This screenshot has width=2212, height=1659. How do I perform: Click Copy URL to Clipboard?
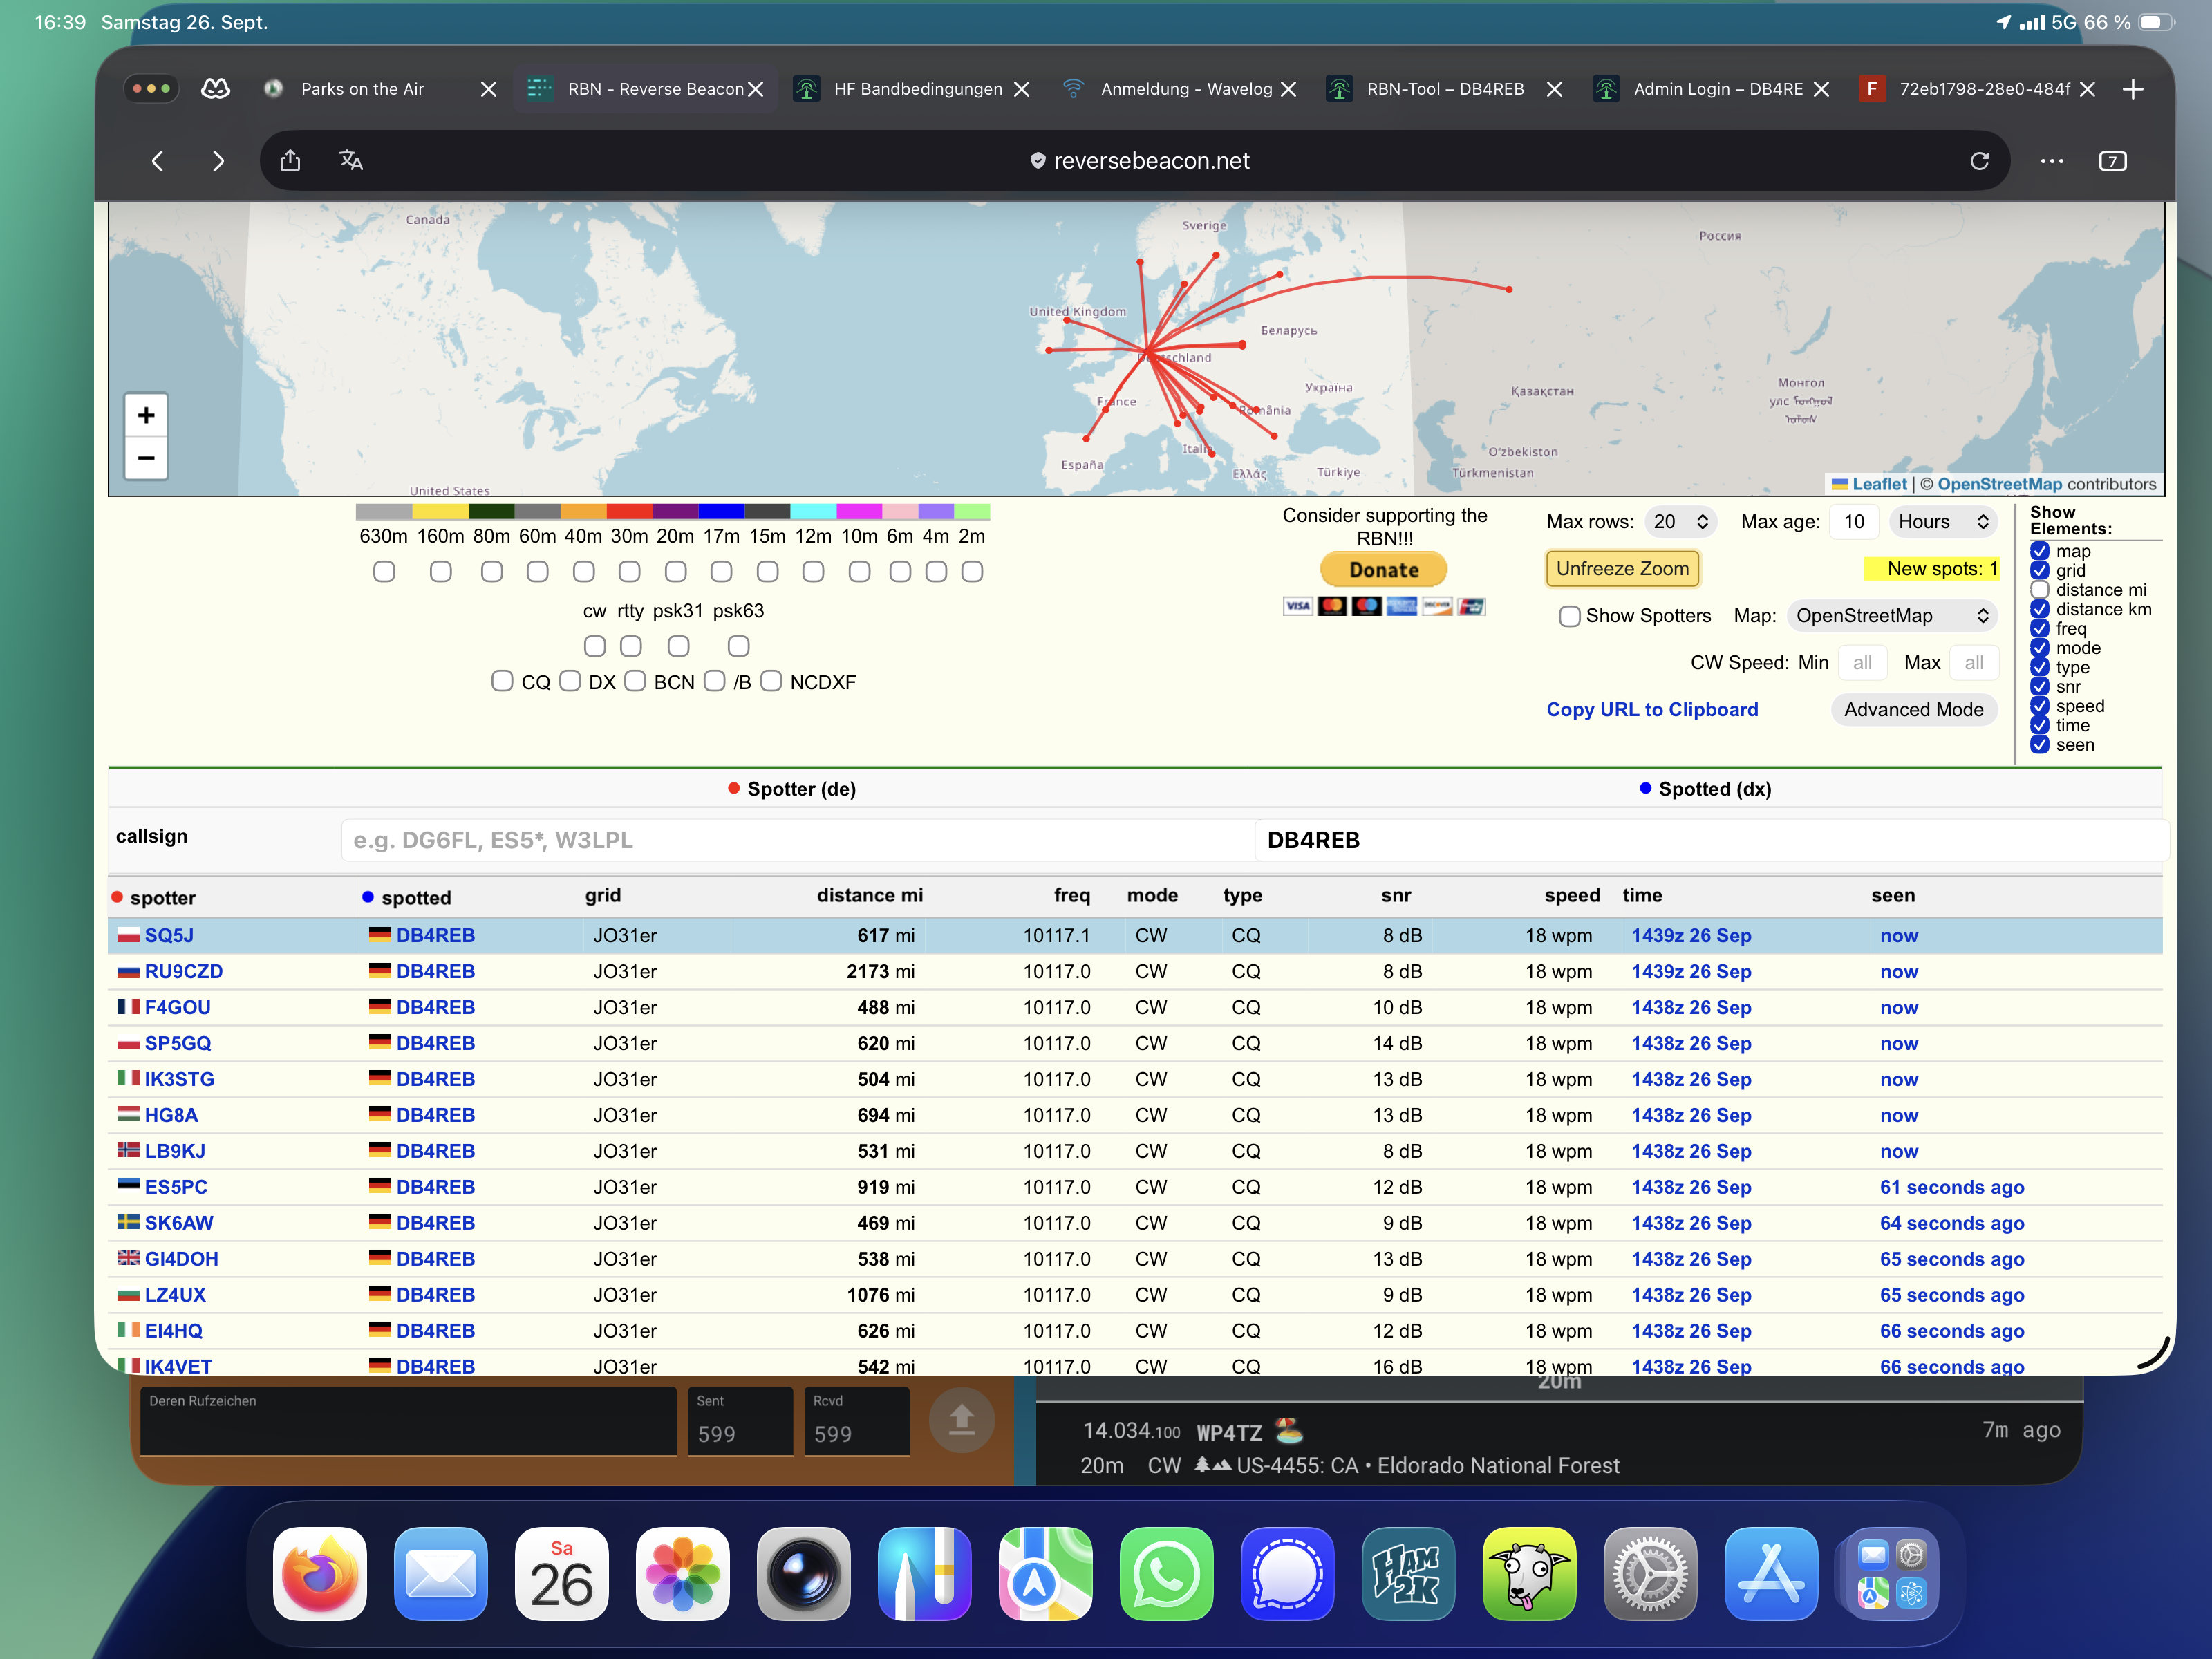coord(1652,709)
